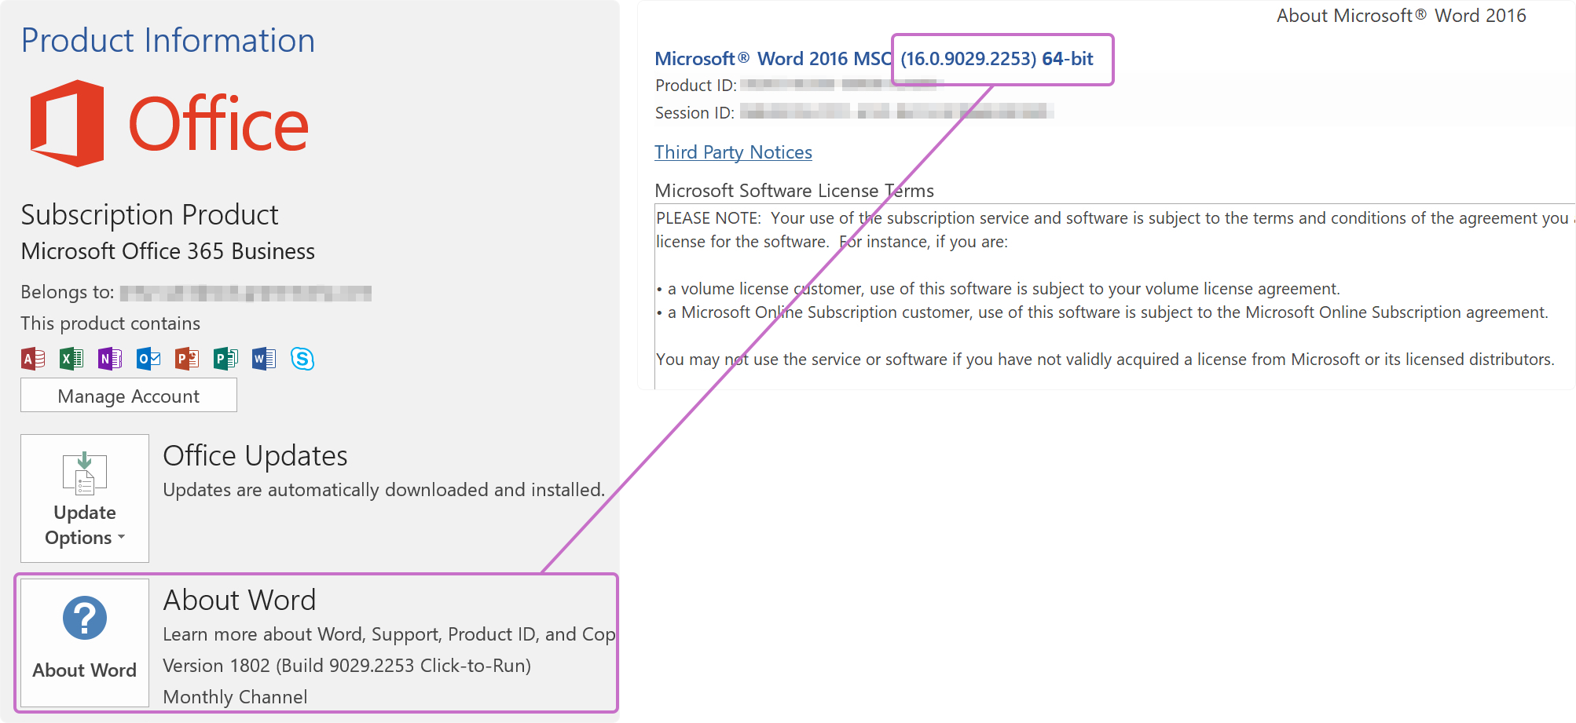1576x723 pixels.
Task: Click the About Microsoft Word 2016 title
Action: 1401,16
